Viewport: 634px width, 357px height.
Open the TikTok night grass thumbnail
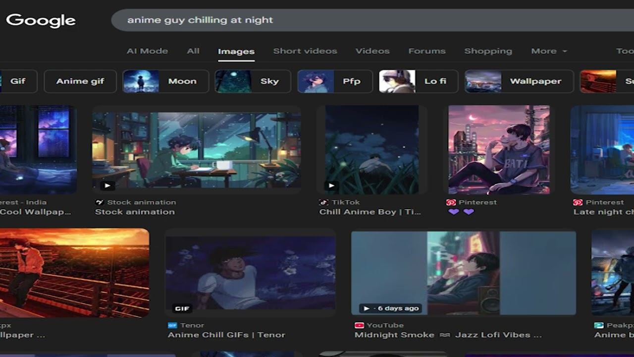pos(372,149)
